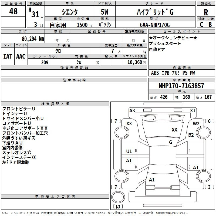Click the G windshield chip marker
Screen dimensions: 216x216
click(x=170, y=142)
